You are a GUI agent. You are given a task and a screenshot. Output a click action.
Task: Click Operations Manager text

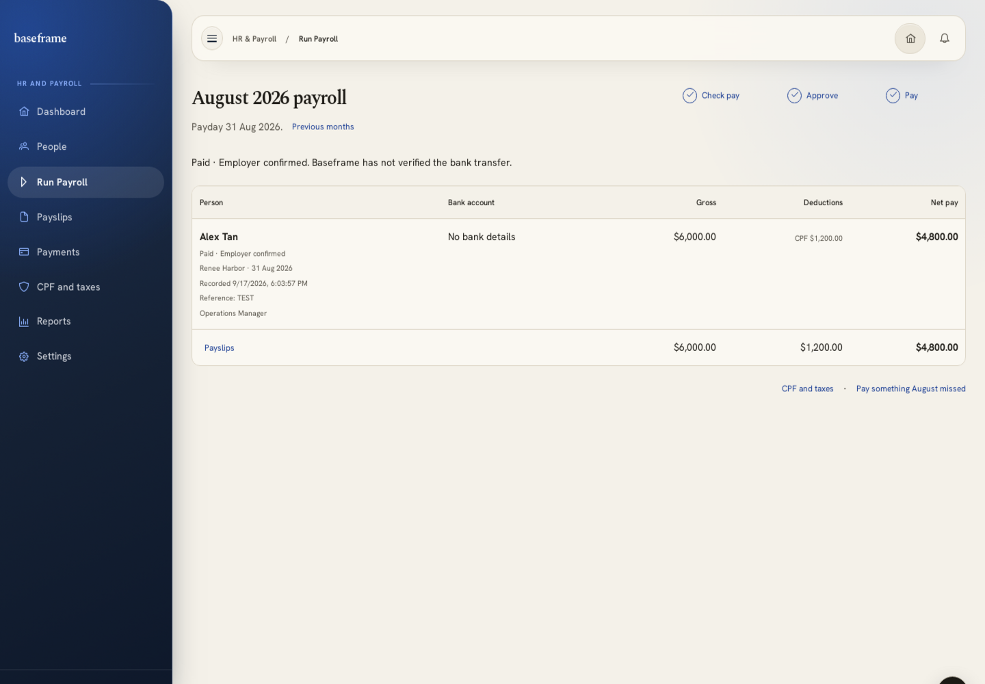point(233,313)
